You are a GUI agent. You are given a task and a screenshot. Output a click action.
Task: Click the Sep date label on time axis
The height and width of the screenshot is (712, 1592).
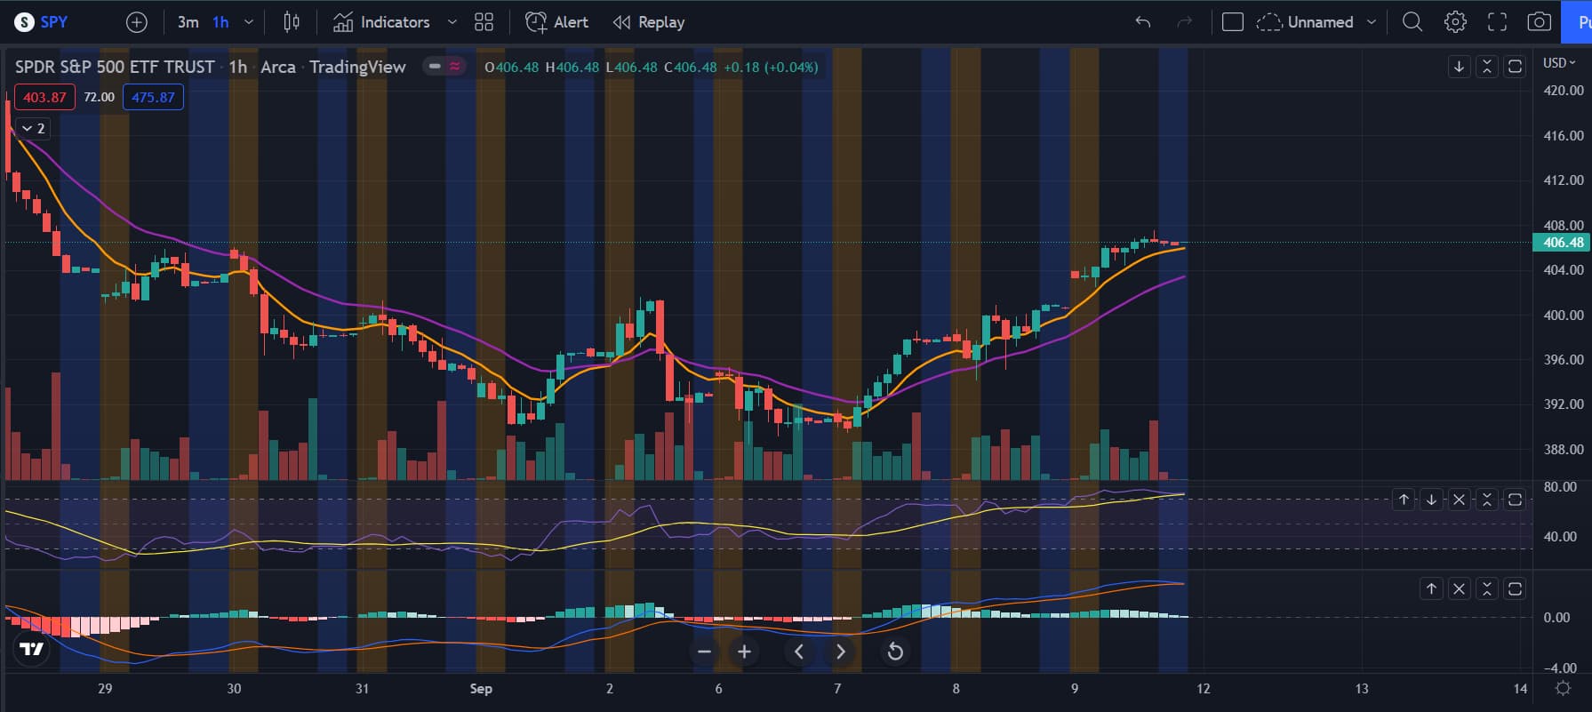[x=481, y=688]
